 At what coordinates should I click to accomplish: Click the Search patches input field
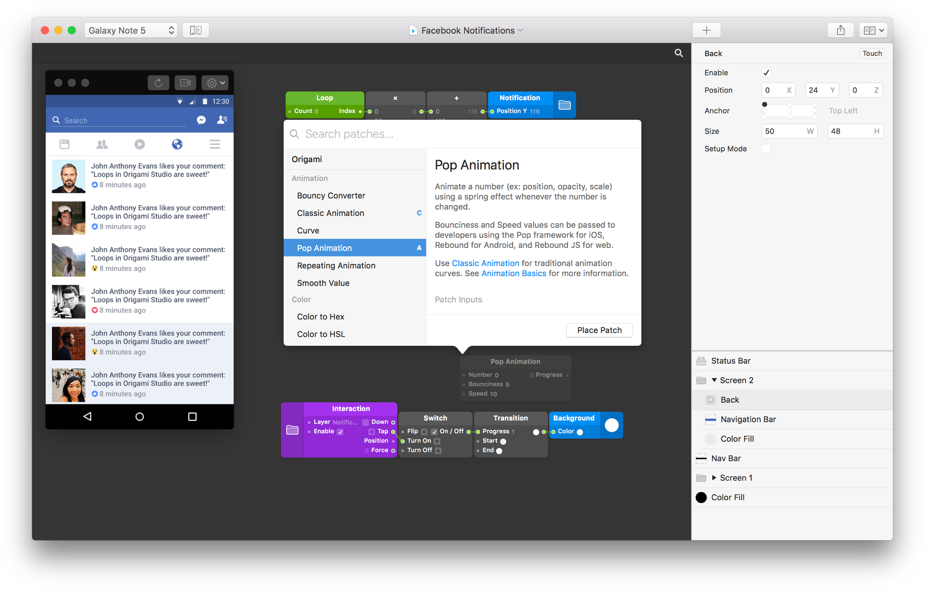pos(462,134)
